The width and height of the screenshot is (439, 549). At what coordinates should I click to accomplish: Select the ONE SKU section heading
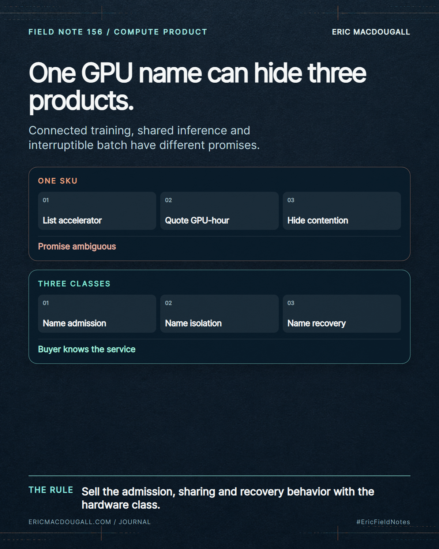coord(58,181)
